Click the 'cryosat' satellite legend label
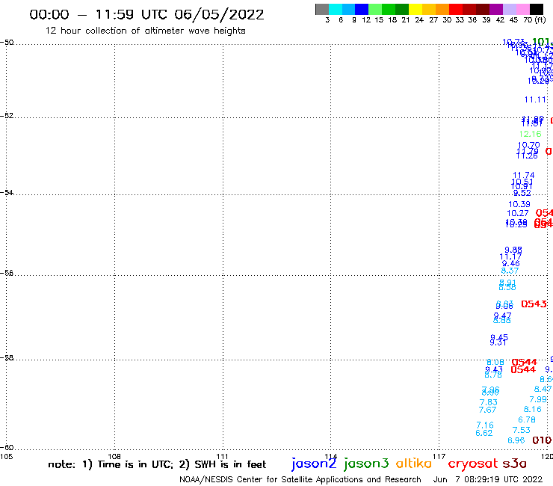Viewport: 553px width, 486px height. pyautogui.click(x=473, y=464)
